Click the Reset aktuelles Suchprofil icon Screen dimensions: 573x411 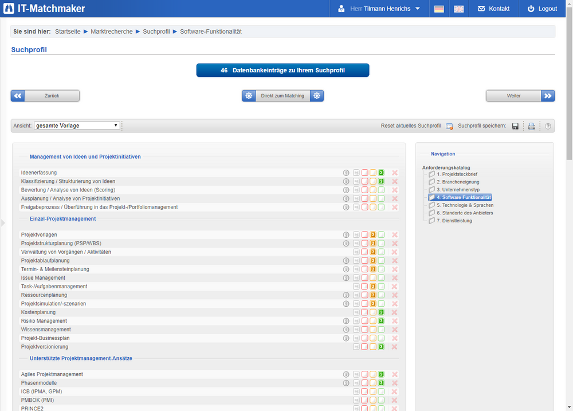point(449,126)
